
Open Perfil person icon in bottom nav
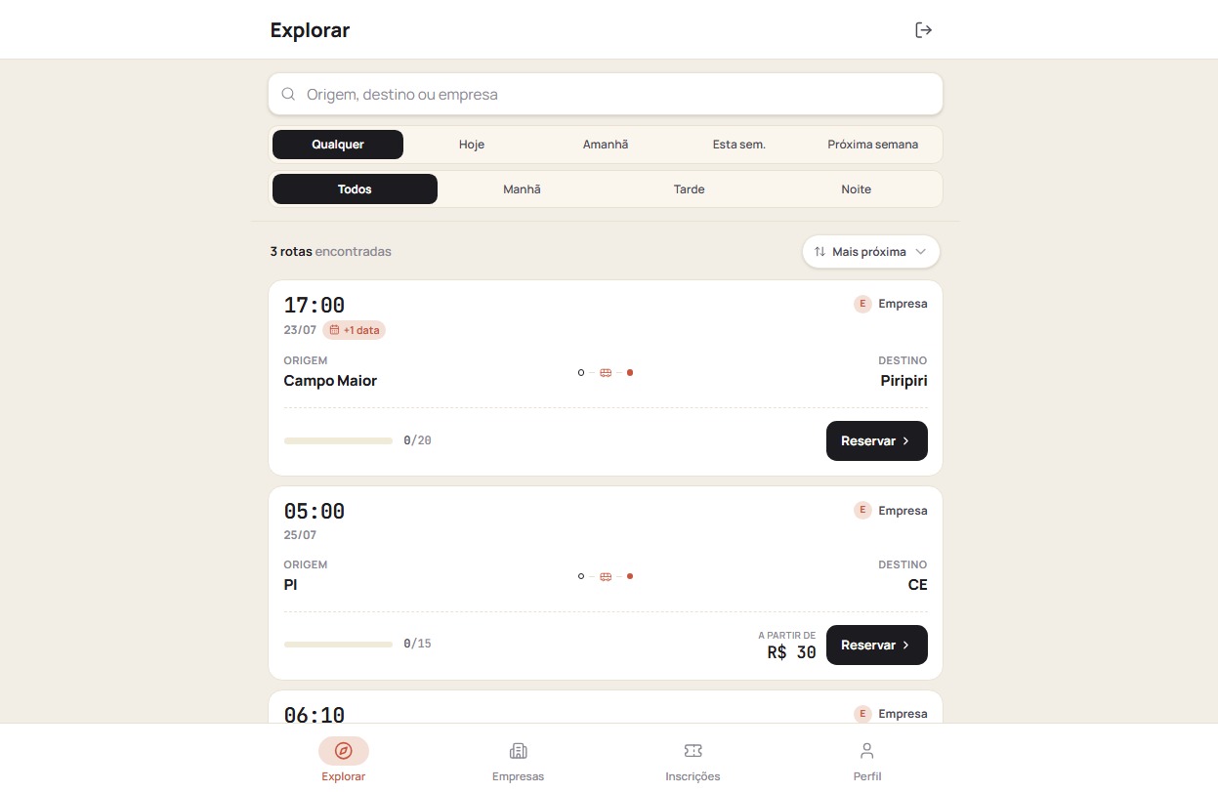[x=866, y=750]
